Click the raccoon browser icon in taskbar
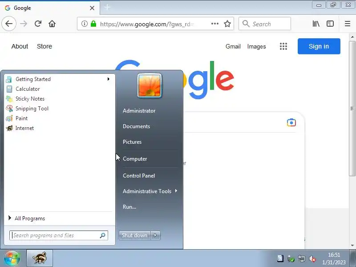The image size is (356, 267). (40, 258)
